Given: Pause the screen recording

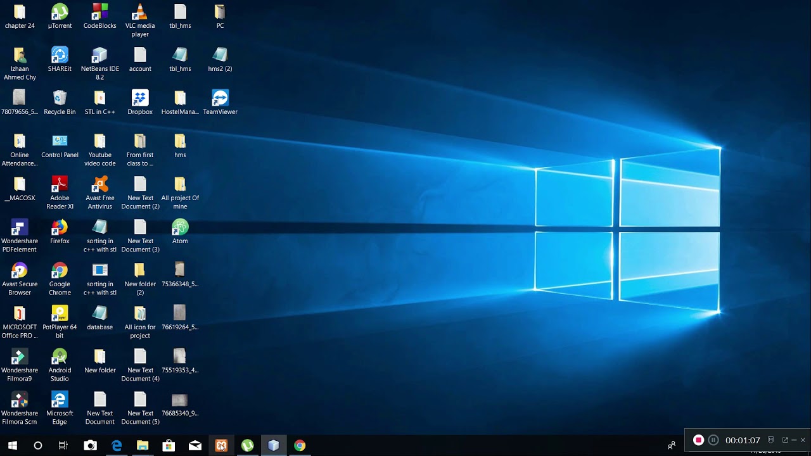Looking at the screenshot, I should pos(713,440).
